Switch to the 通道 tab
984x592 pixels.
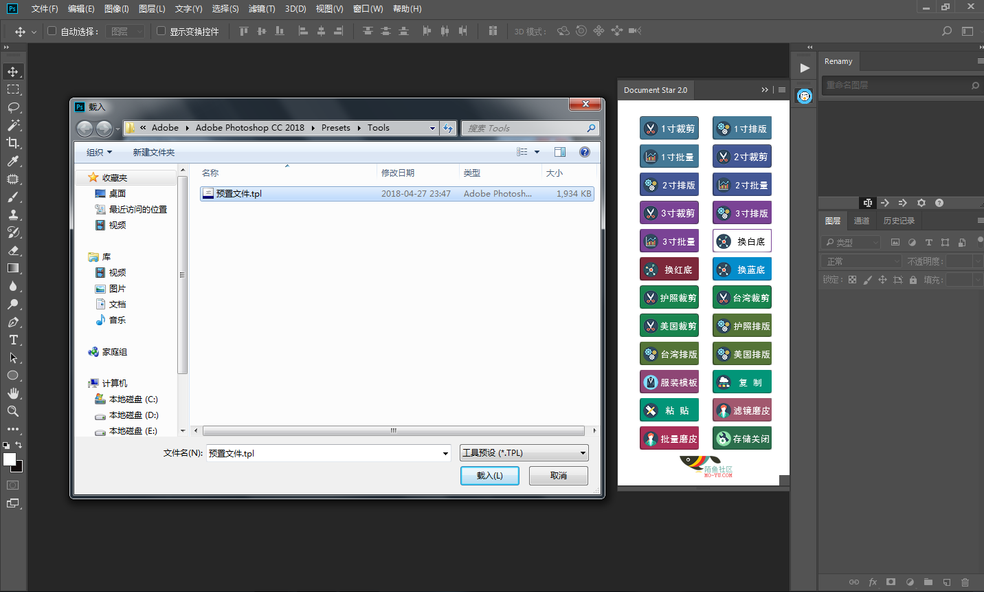[861, 221]
